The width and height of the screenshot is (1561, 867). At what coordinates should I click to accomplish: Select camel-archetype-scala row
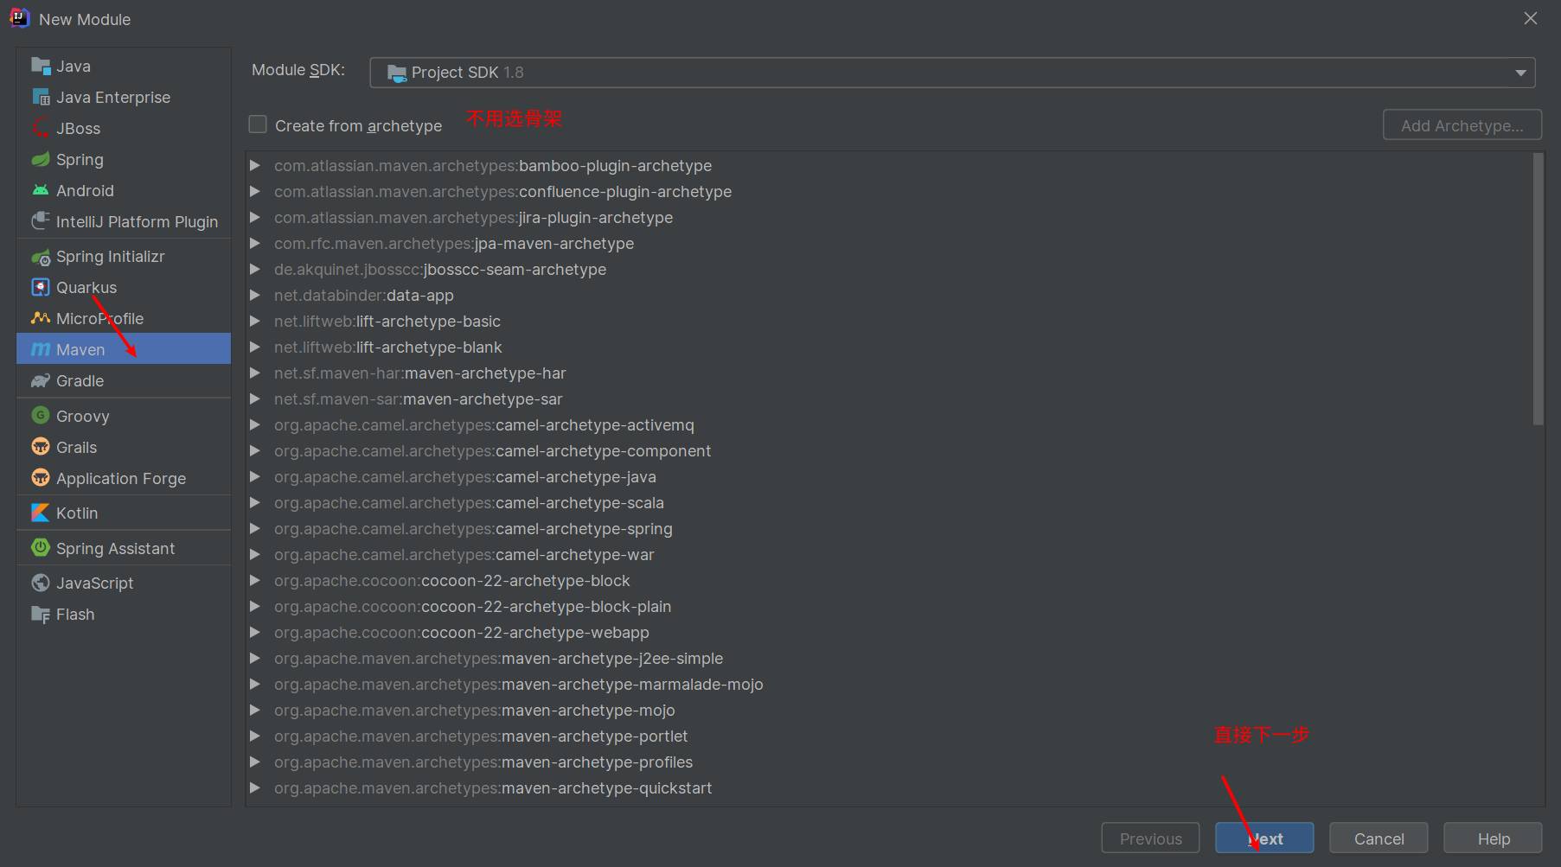889,502
